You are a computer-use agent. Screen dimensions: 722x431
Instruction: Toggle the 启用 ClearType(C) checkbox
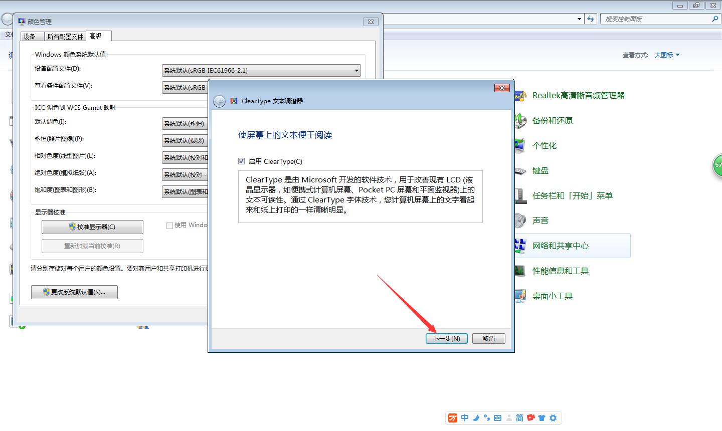coord(242,161)
